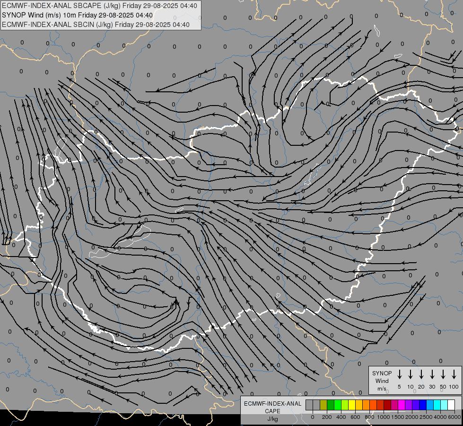Click the '1000' tick label on CAPE scale

click(384, 417)
